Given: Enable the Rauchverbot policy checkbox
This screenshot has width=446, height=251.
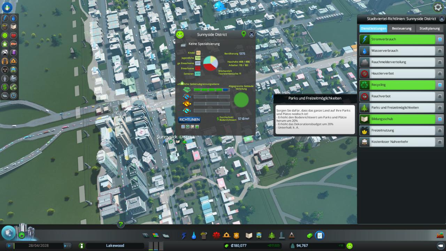Looking at the screenshot, I should tap(440, 96).
